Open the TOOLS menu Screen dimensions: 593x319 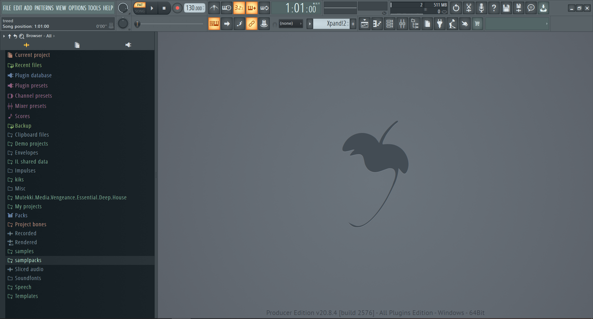(x=94, y=8)
